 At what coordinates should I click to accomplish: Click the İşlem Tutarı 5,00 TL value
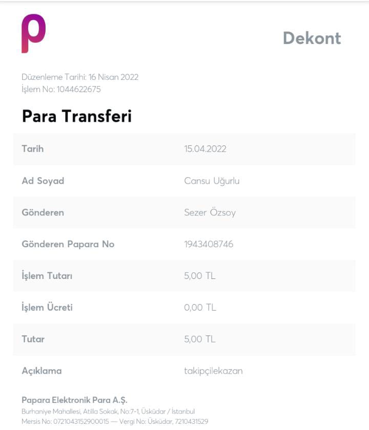coord(199,275)
